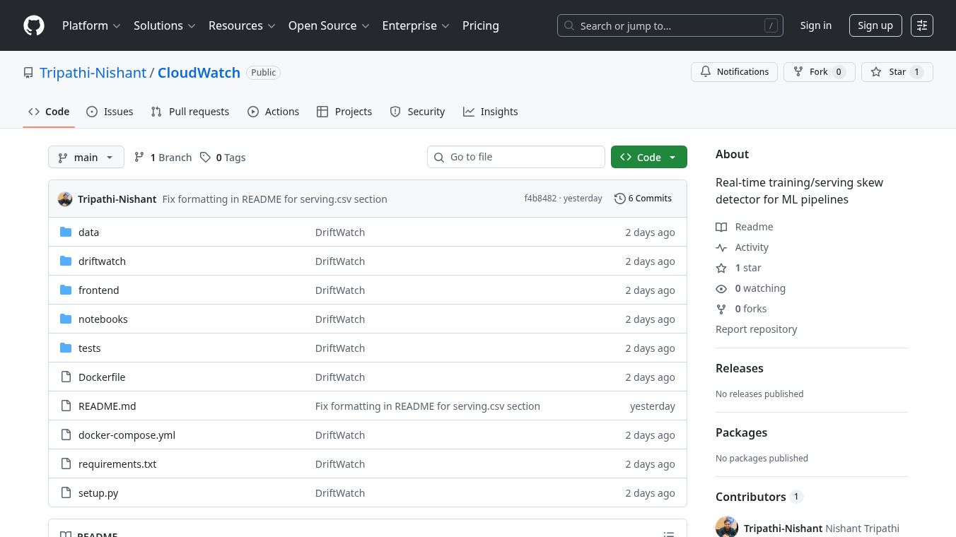Expand the Open Source menu
The width and height of the screenshot is (956, 537).
coord(329,25)
